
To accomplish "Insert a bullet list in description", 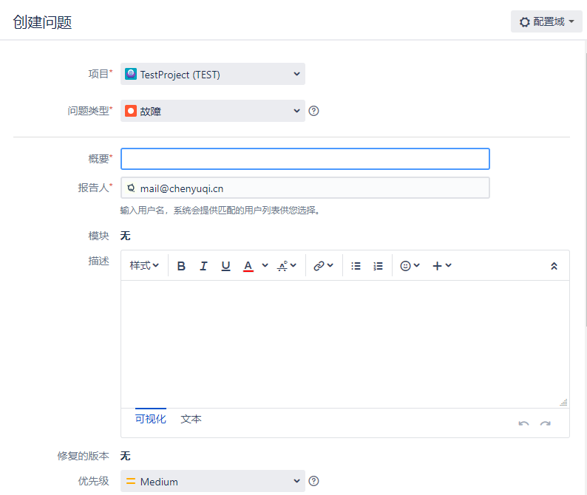I will (x=356, y=266).
